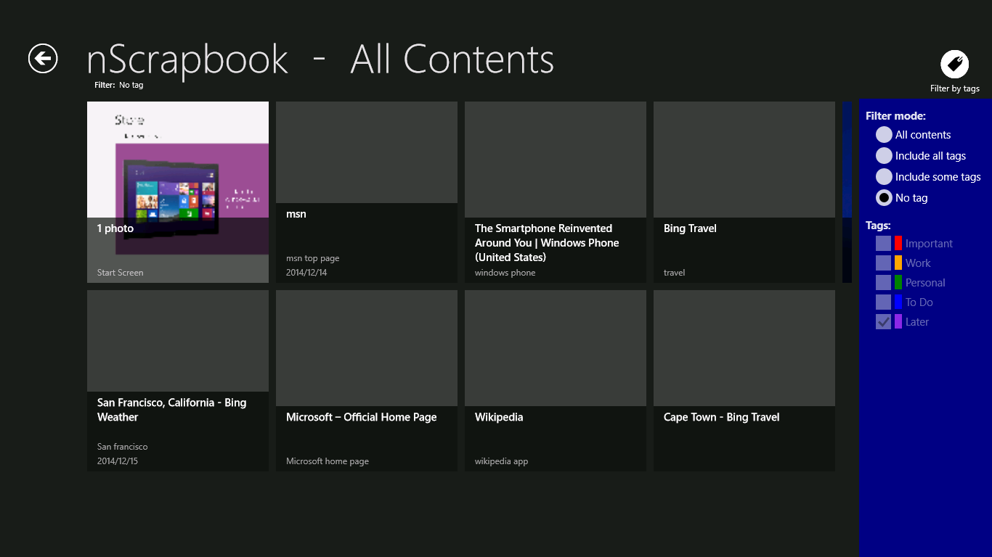992x557 pixels.
Task: Enable the Personal tag checkbox
Action: [883, 283]
